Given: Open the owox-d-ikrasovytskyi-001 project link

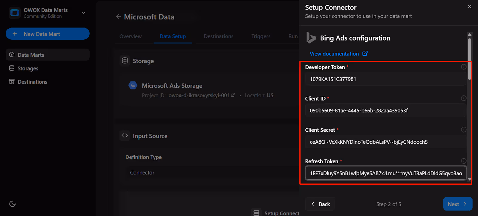Looking at the screenshot, I should click(x=202, y=95).
